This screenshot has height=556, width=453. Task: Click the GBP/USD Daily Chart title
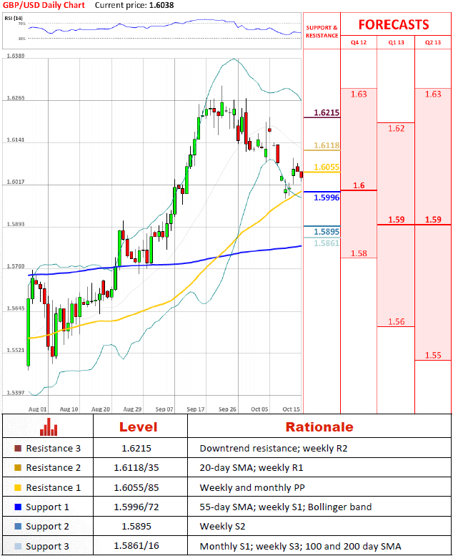(x=43, y=5)
